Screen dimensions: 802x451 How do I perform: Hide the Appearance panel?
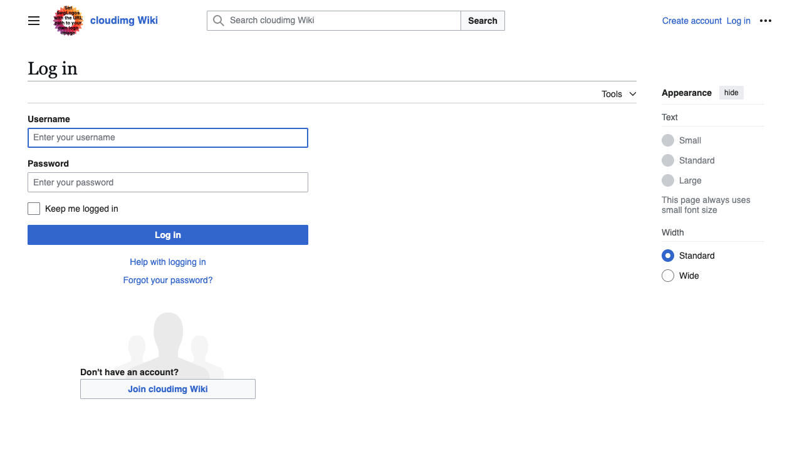click(731, 93)
